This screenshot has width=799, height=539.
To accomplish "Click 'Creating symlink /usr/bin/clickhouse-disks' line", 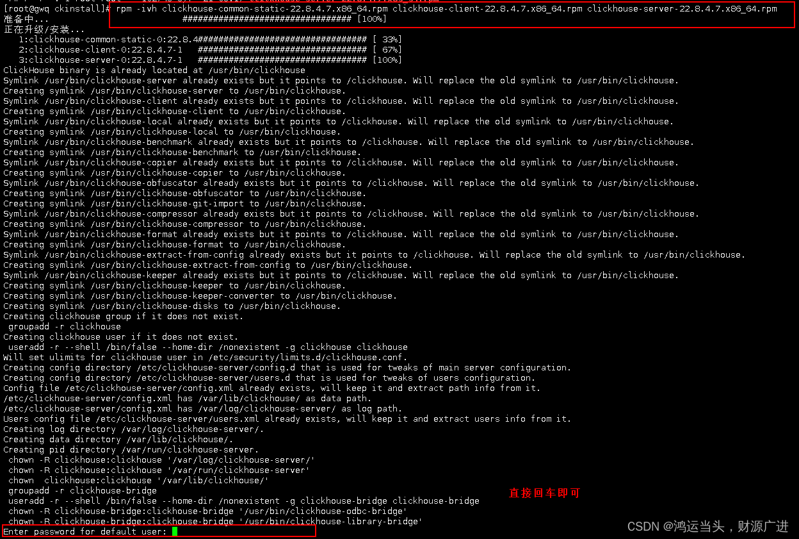I will 172,306.
